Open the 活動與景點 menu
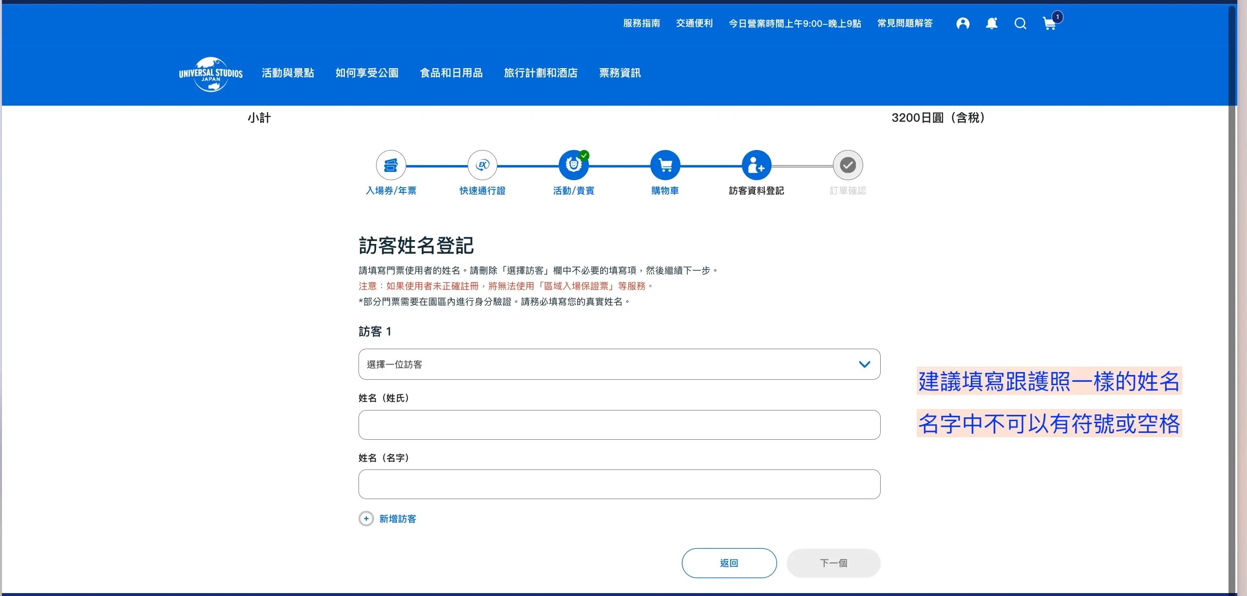The image size is (1247, 596). click(287, 73)
